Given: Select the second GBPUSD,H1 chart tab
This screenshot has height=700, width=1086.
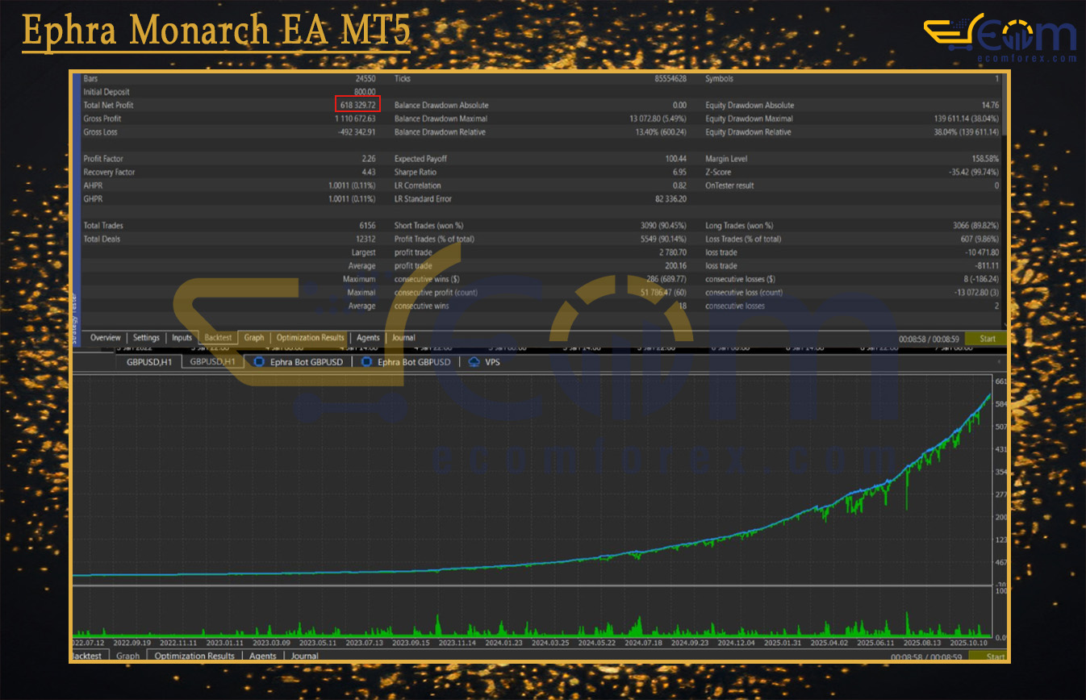Looking at the screenshot, I should pyautogui.click(x=212, y=362).
